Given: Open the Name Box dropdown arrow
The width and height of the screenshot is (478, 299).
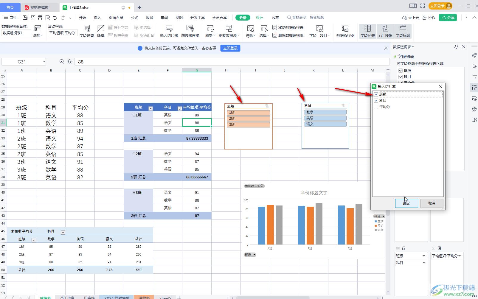Looking at the screenshot, I should click(44, 62).
